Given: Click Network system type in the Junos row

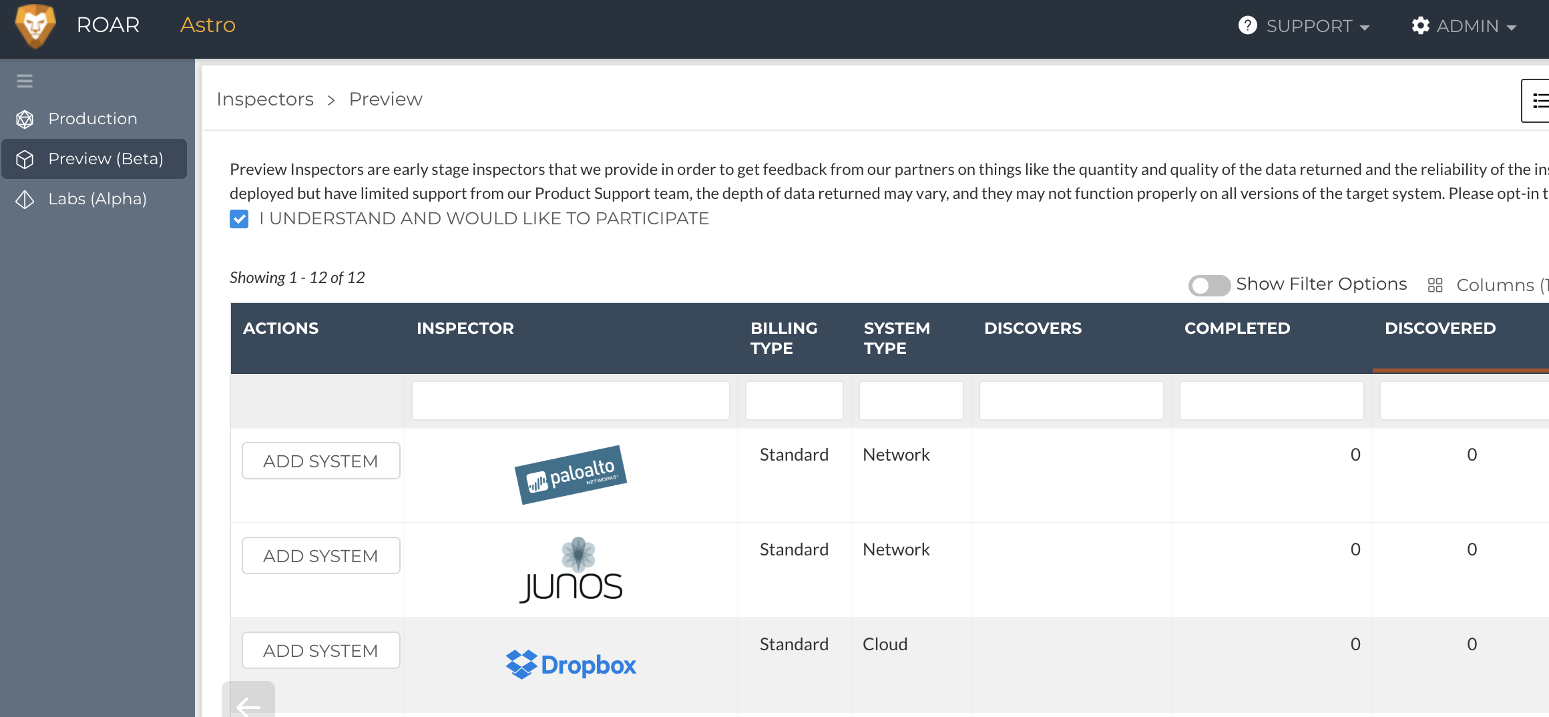Looking at the screenshot, I should point(896,549).
